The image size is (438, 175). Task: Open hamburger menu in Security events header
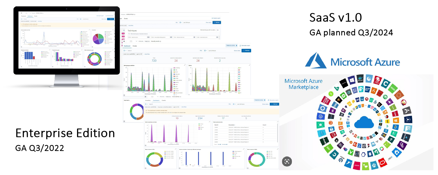[x=123, y=41]
